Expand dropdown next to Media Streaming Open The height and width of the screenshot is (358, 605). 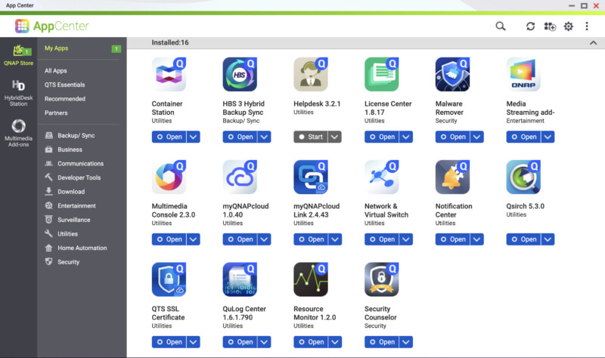(x=548, y=137)
